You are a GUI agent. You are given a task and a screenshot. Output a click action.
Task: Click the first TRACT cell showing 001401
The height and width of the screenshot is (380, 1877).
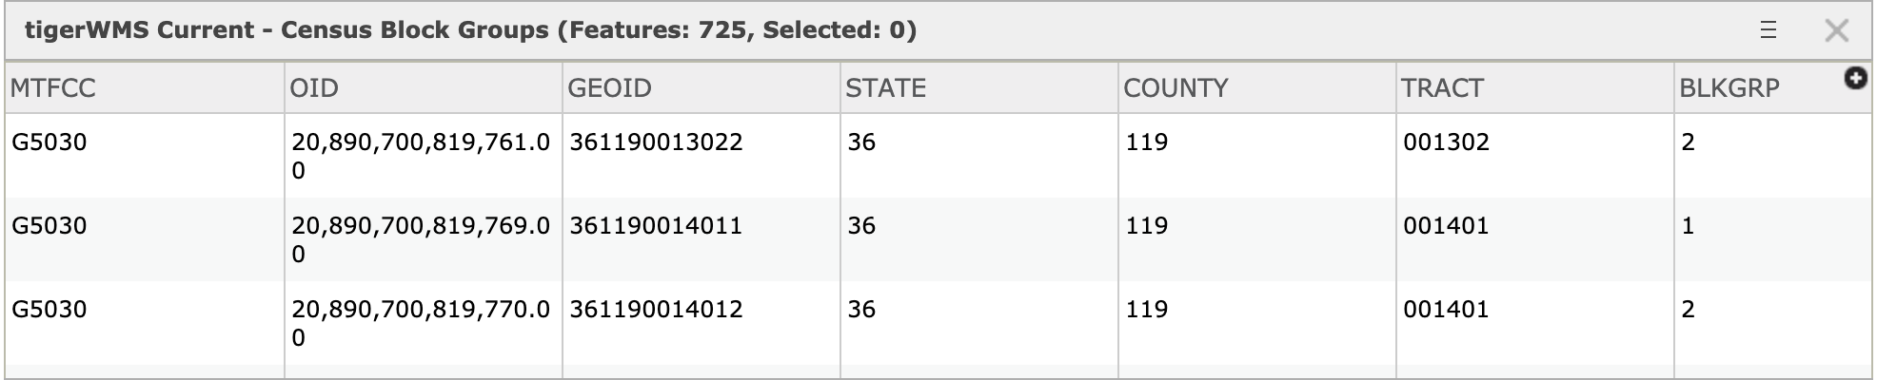1446,226
